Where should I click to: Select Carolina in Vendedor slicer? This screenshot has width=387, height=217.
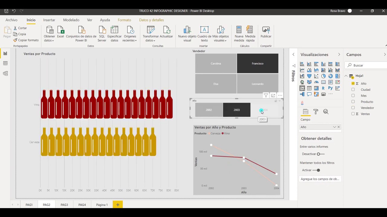click(216, 63)
